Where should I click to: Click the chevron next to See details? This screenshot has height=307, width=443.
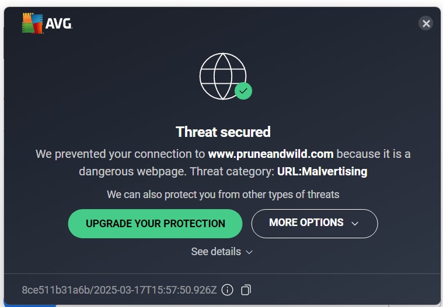(249, 252)
